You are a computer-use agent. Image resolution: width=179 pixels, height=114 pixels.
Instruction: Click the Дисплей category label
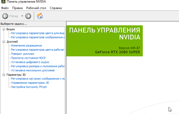click(12, 42)
